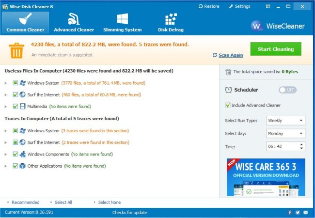Open the Twitter icon in status bar
Screen dimensions: 315x218
pos(298,212)
